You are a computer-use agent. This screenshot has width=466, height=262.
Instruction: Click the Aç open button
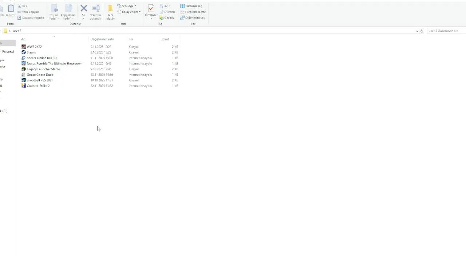[165, 6]
